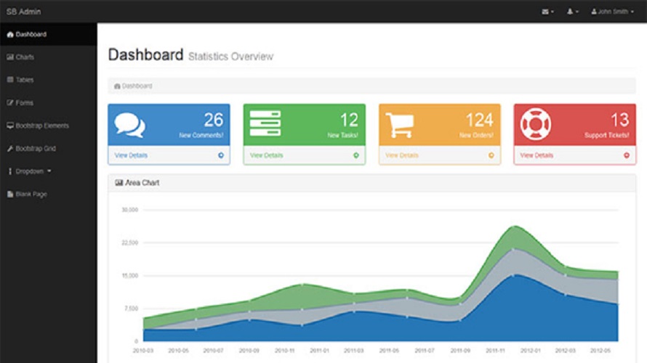View Details for New Tasks
Image resolution: width=647 pixels, height=363 pixels.
coord(267,155)
